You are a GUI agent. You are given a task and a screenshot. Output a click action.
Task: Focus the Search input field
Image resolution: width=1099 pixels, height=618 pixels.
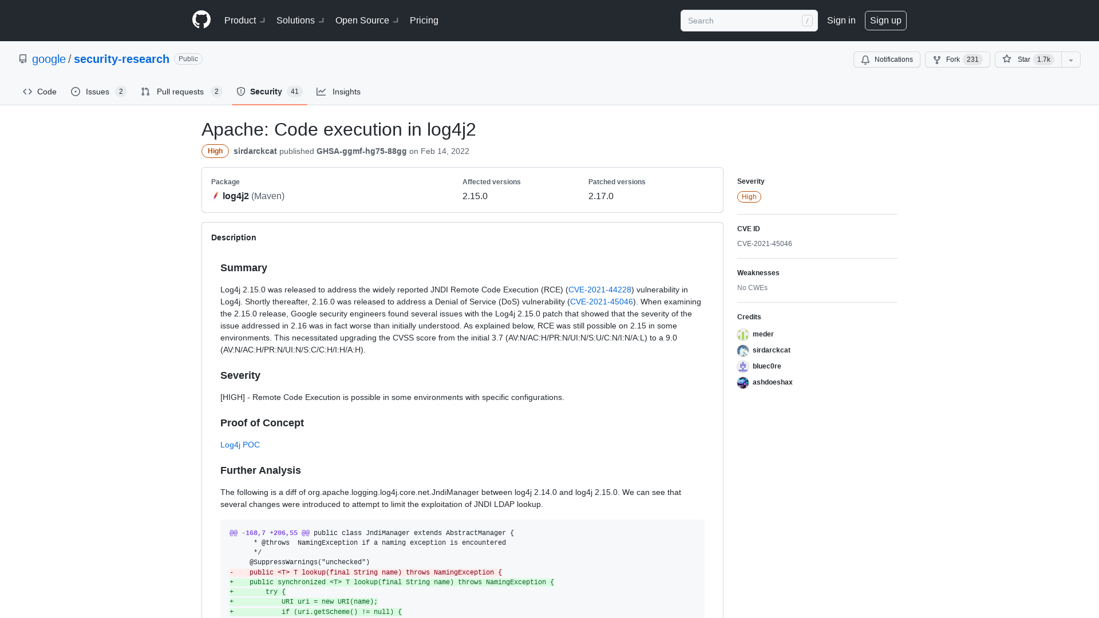tap(749, 21)
